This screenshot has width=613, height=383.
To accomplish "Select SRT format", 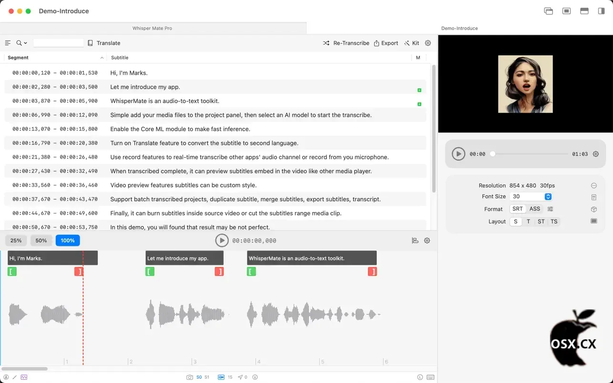I will (x=518, y=209).
